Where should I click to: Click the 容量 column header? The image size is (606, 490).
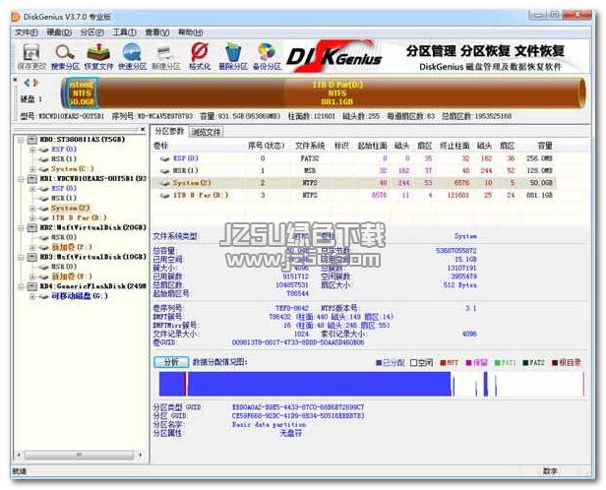tap(545, 146)
